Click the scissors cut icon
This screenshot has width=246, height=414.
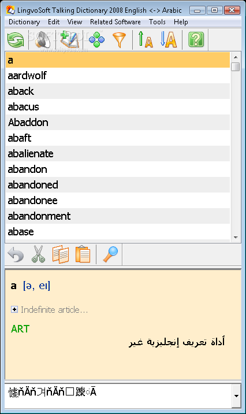tap(39, 254)
